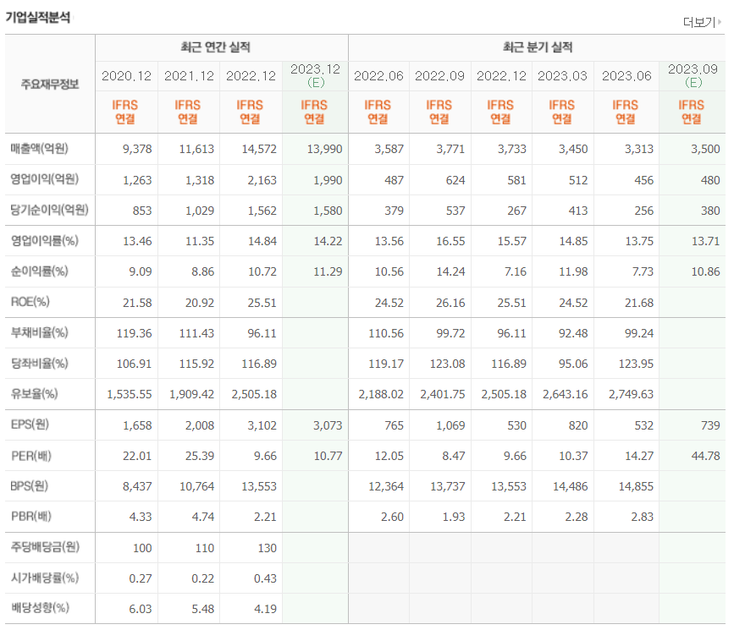Image resolution: width=734 pixels, height=630 pixels.
Task: Click the 기업실적분석 section title
Action: click(x=38, y=17)
